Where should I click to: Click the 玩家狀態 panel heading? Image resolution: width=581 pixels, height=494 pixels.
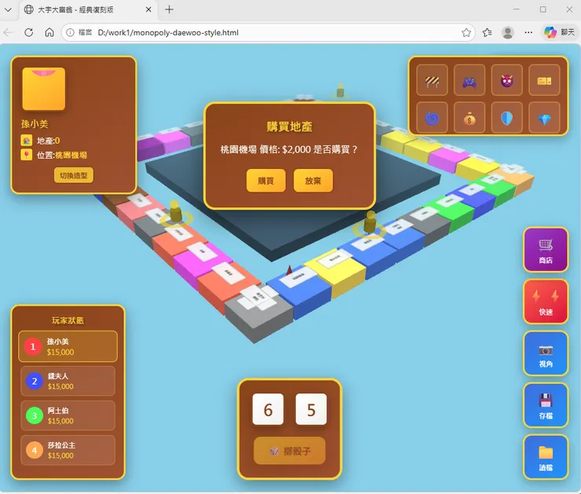(68, 320)
